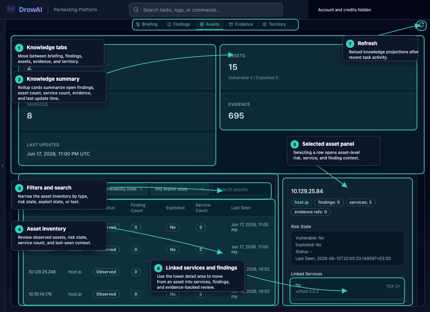Click the Last Seen 2026-06-15T22:05:33 timestamp
430x312 pixels.
pyautogui.click(x=343, y=258)
